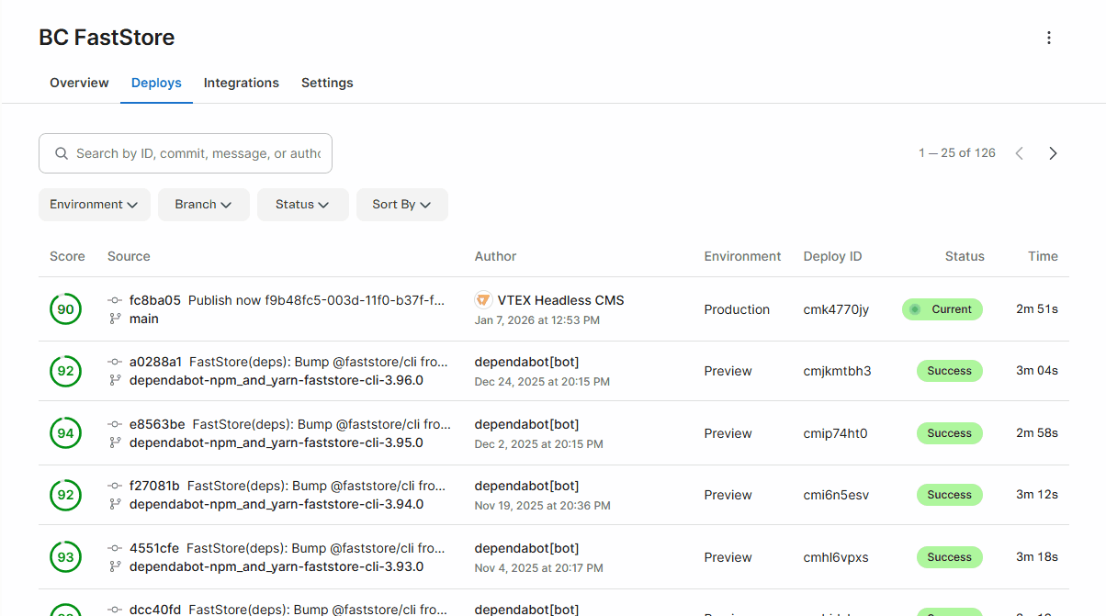This screenshot has width=1106, height=616.
Task: Click branch dependabot-npm_and_yarn-faststore-cli-3.94.0
Action: coord(276,504)
